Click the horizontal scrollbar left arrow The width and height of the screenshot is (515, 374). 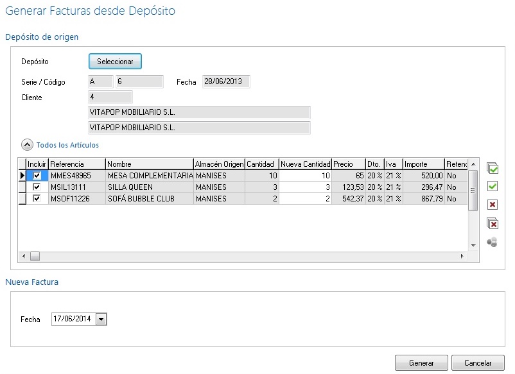pyautogui.click(x=24, y=255)
